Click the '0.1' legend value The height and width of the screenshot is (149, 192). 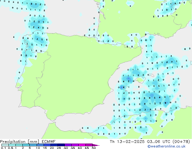3,148
